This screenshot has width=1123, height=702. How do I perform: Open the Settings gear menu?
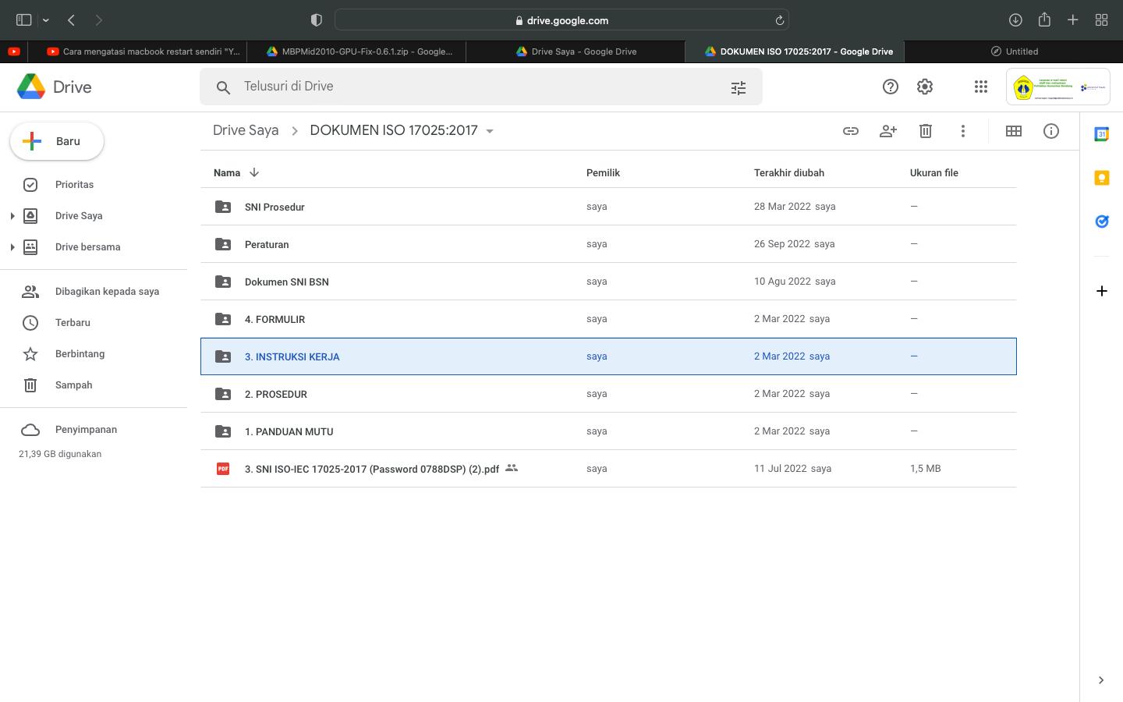click(925, 87)
